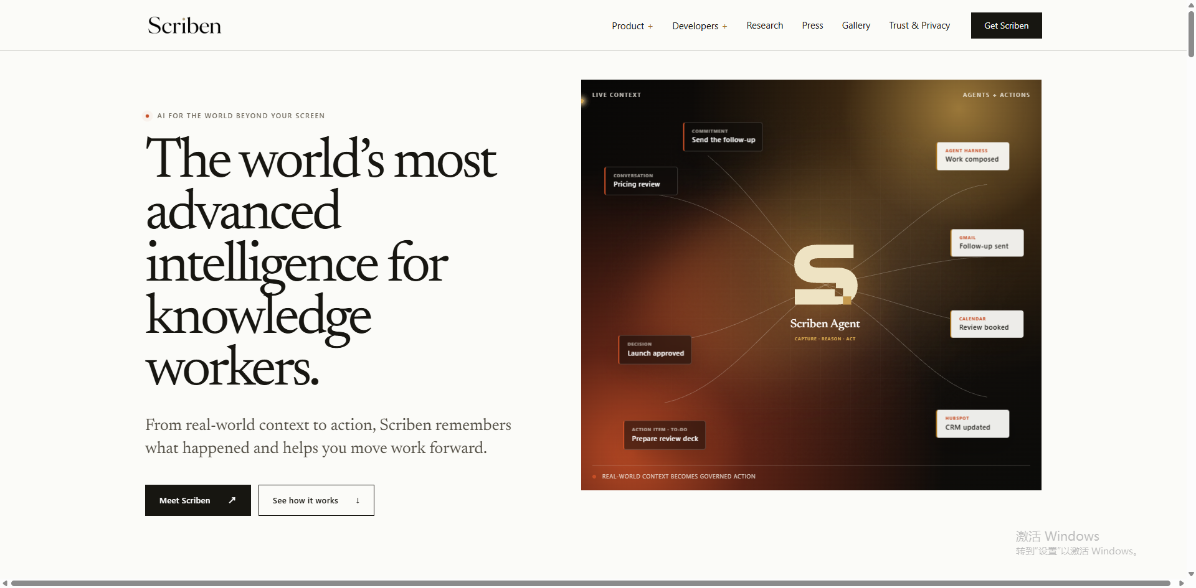Viewport: 1196px width, 588px height.
Task: Click the horizontal scrollbar at the bottom
Action: coord(591,583)
